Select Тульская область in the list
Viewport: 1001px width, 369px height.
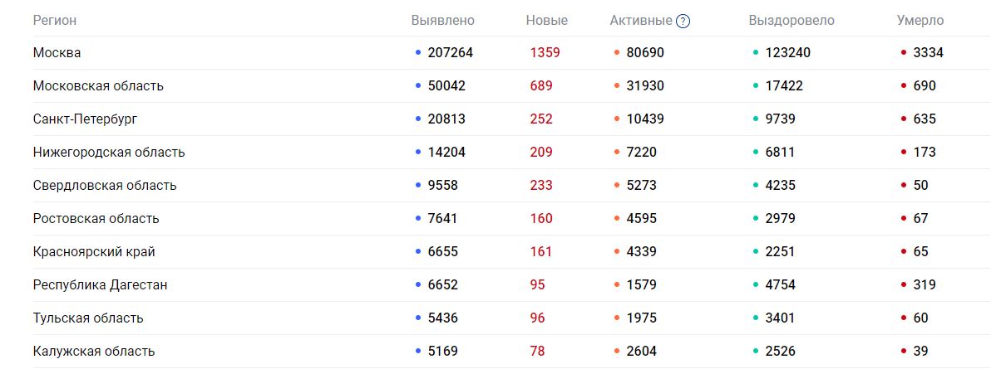[88, 318]
